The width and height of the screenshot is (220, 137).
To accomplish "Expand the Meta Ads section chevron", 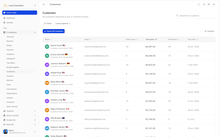I will [35, 125].
